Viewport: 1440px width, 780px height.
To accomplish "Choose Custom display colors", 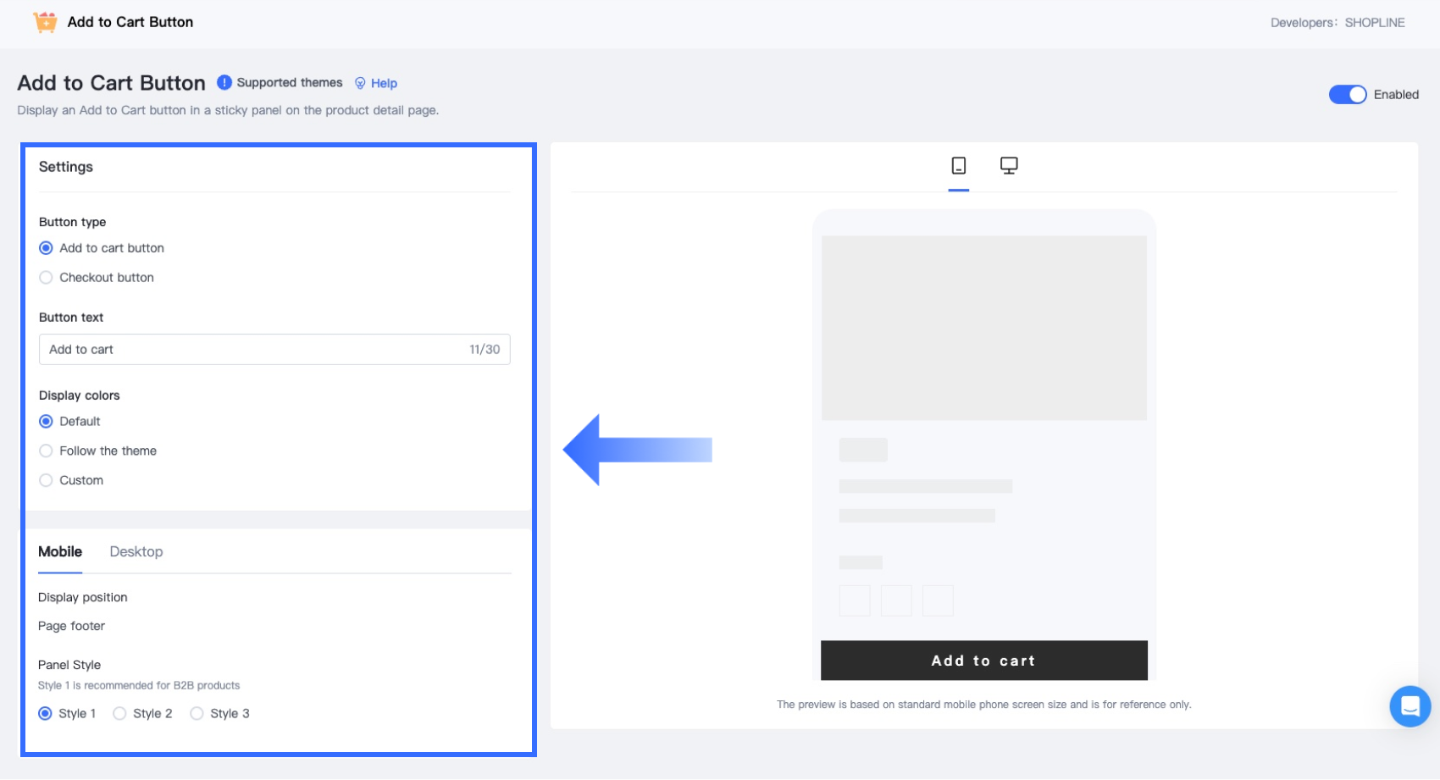I will [47, 481].
